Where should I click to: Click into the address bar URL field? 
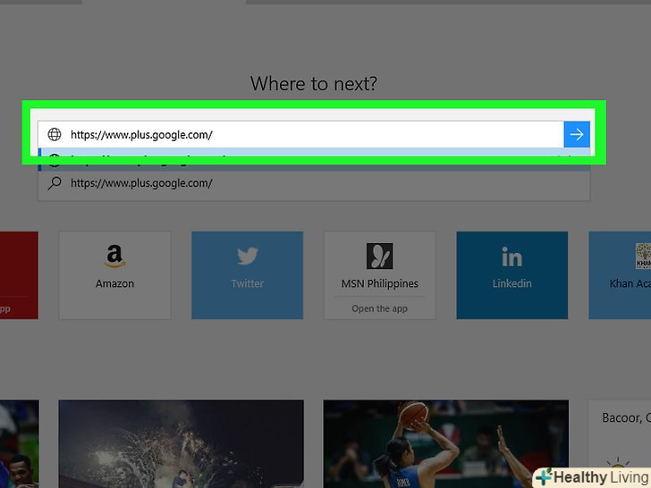coord(300,134)
